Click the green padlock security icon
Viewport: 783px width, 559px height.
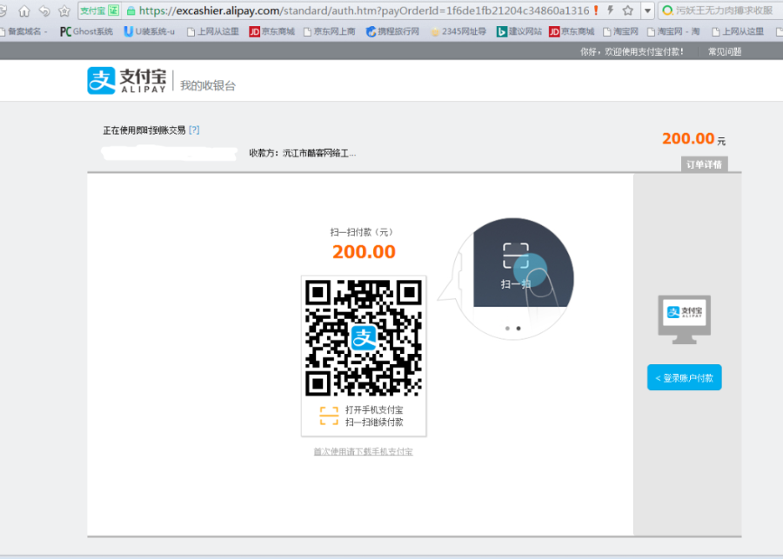[130, 10]
